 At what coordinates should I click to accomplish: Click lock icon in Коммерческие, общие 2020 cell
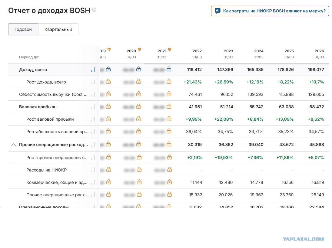(139, 182)
